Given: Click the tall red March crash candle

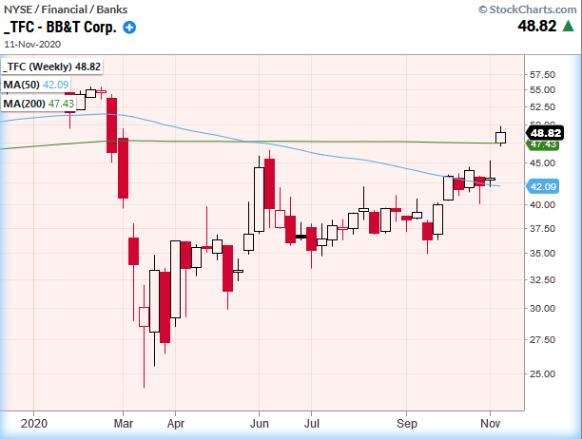Looking at the screenshot, I should (123, 171).
